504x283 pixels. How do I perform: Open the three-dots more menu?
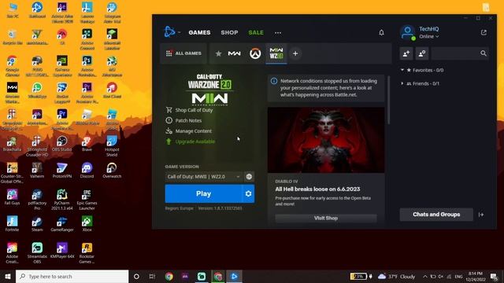pyautogui.click(x=278, y=32)
